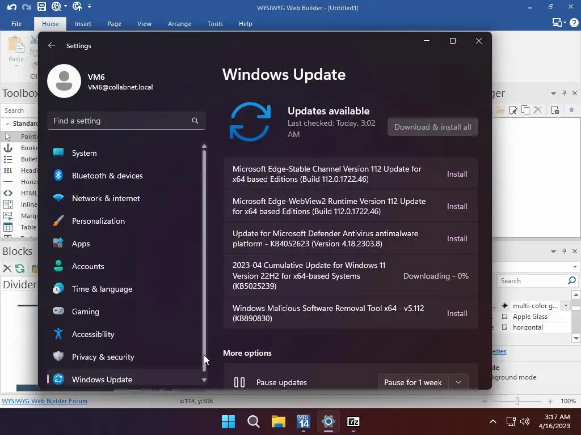Move page up arrow in Site Manager
Screen dimensions: 581x435
(x=571, y=110)
